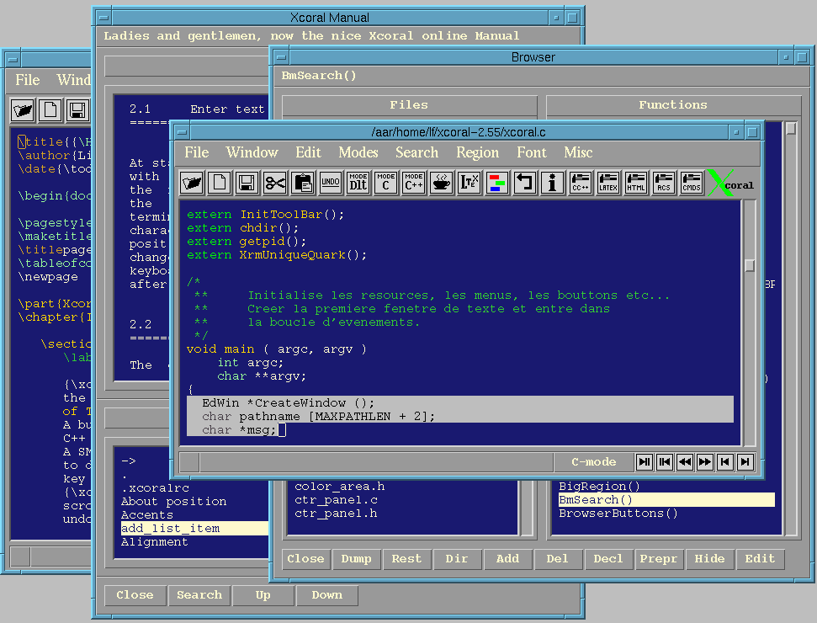Click the left-arrow-with-single-bar button

coord(725,462)
